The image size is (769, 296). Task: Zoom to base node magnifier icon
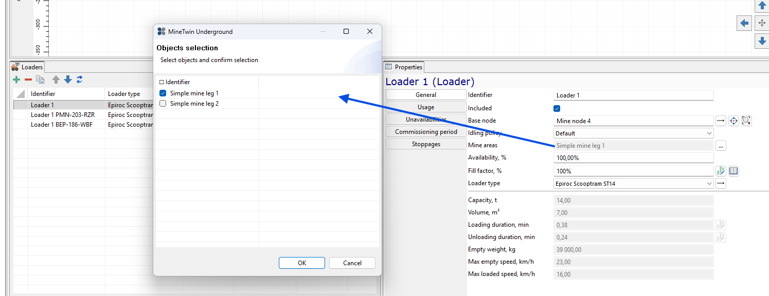click(x=746, y=121)
